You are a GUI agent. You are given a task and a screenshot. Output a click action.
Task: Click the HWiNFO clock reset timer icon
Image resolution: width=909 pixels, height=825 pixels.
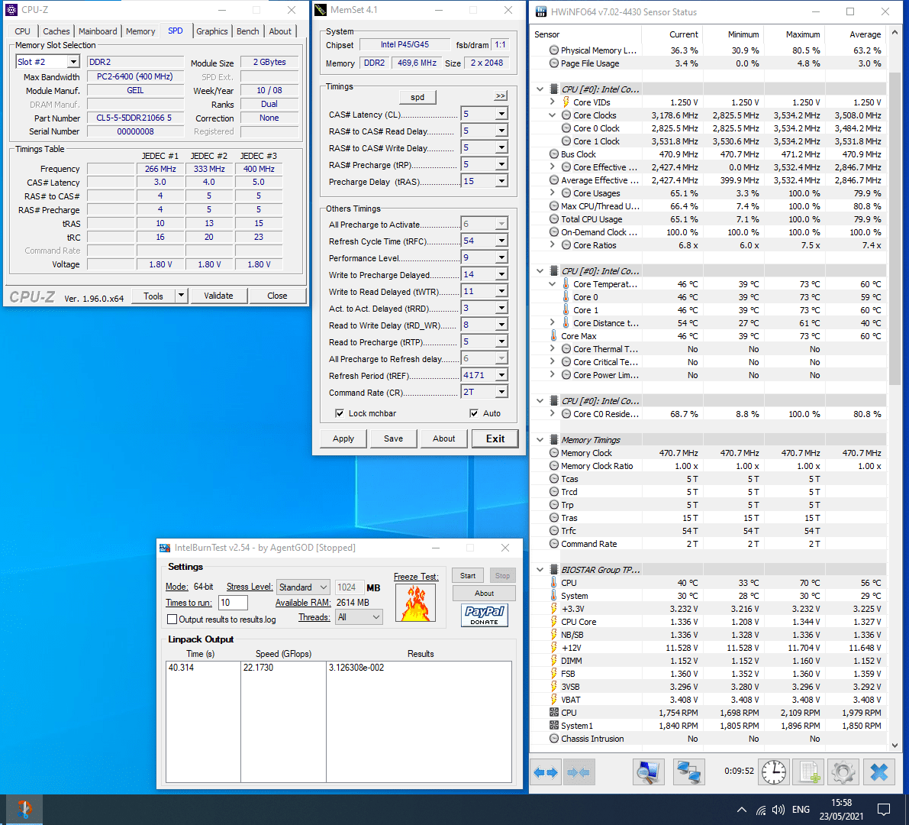point(773,772)
